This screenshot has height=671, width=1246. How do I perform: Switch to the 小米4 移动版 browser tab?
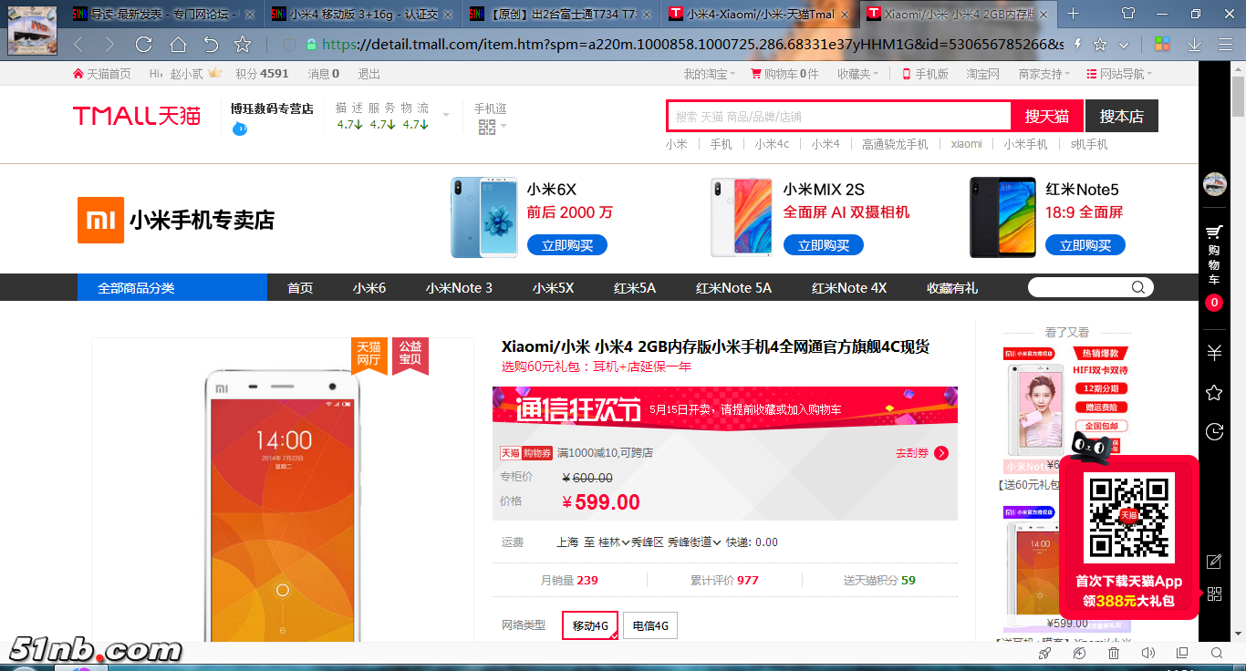(363, 14)
